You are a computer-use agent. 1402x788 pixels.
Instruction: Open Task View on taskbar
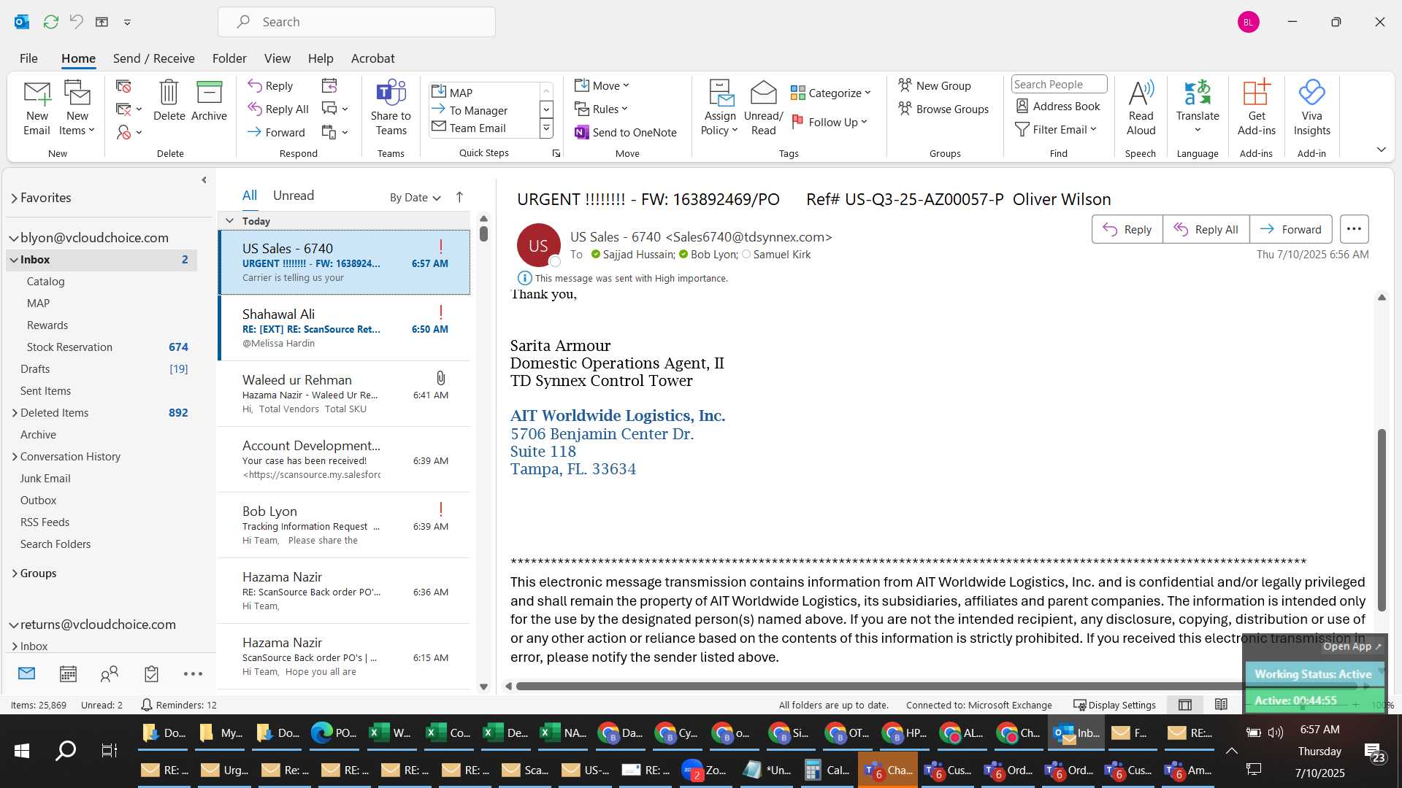pyautogui.click(x=110, y=751)
